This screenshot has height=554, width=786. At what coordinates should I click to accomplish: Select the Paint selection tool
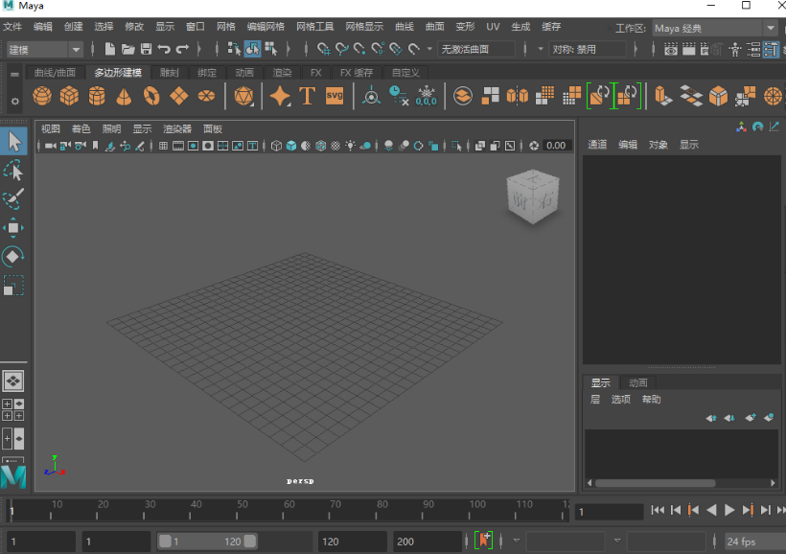click(x=13, y=198)
